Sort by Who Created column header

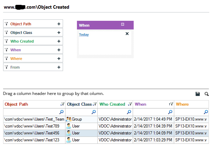pyautogui.click(x=112, y=104)
